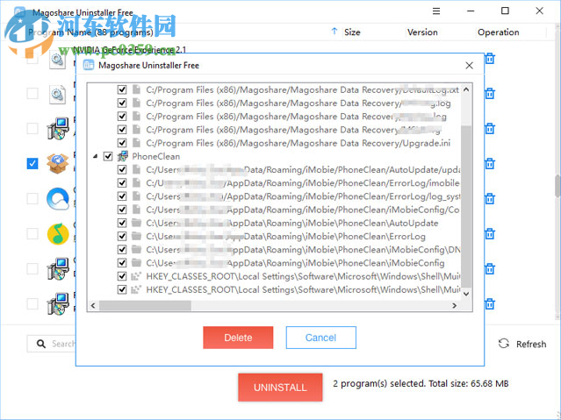
Task: Uncheck the Upgrade.ini file checkbox
Action: [x=122, y=143]
